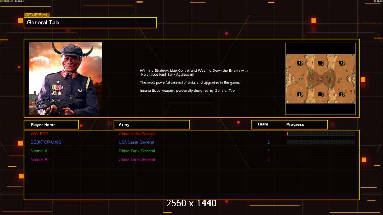The width and height of the screenshot is (383, 215).
Task: Select the DESKTOP-U19G player name
Action: pyautogui.click(x=46, y=142)
